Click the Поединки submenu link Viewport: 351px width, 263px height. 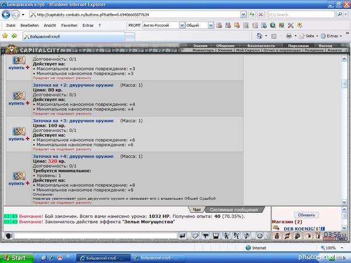coord(314,50)
